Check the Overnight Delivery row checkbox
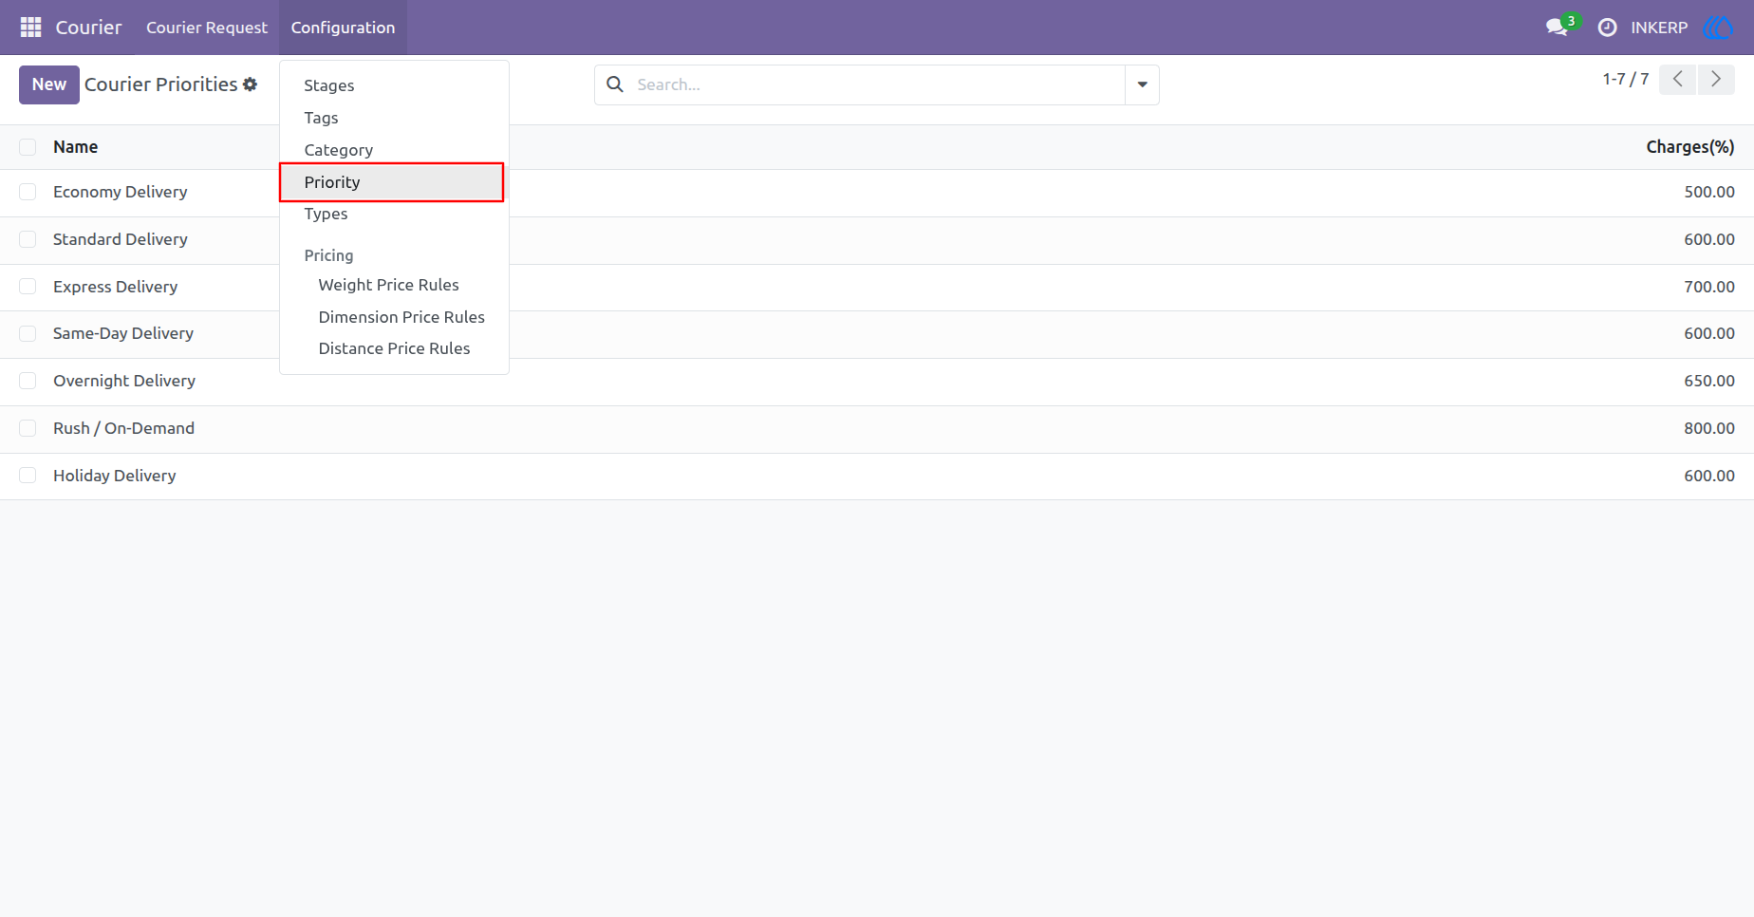Viewport: 1754px width, 917px height. coord(28,381)
